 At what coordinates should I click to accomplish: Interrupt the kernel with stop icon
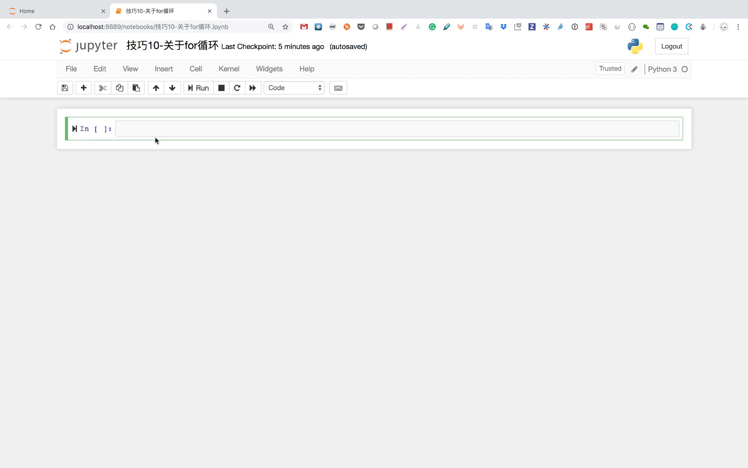click(221, 88)
